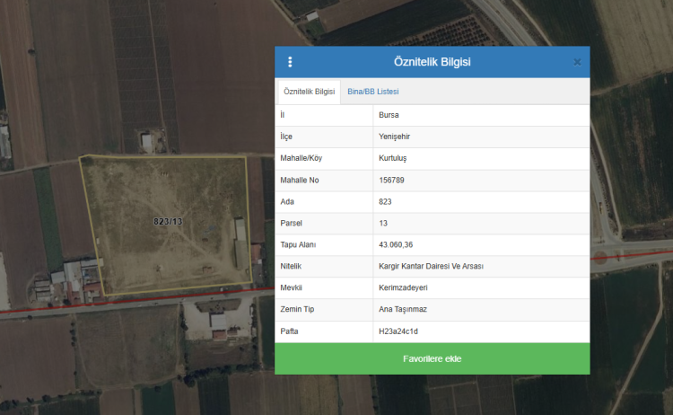The width and height of the screenshot is (673, 415).
Task: Open the three-dot options menu
Action: click(290, 62)
